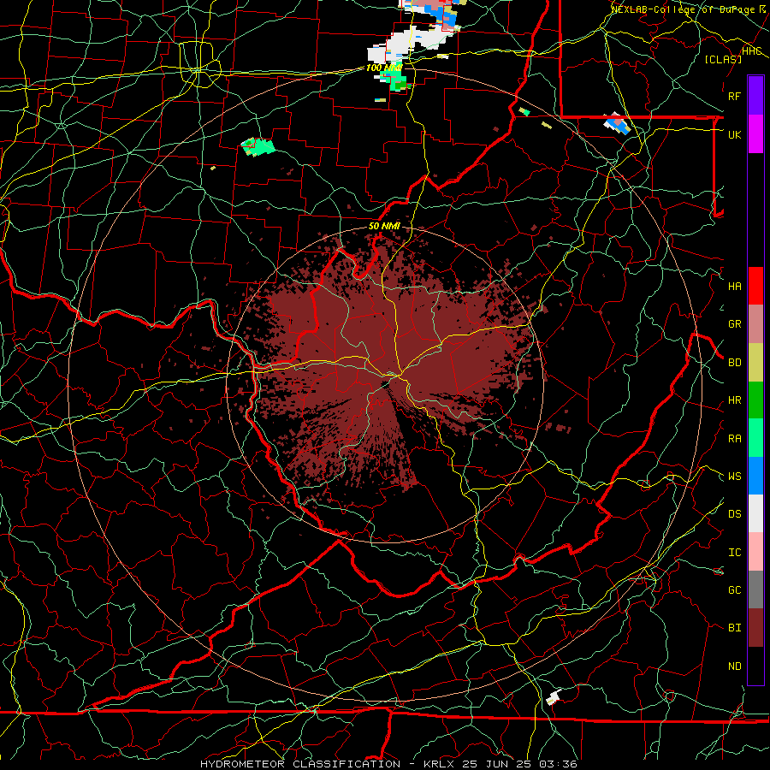The height and width of the screenshot is (770, 770).
Task: Click the mint green RA legend swatch
Action: pyautogui.click(x=755, y=438)
